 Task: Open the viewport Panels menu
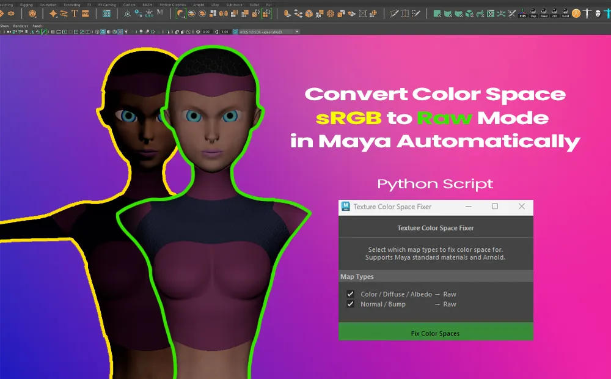click(38, 26)
